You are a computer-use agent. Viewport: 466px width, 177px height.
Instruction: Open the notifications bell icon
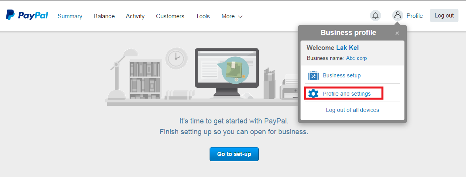pos(375,15)
